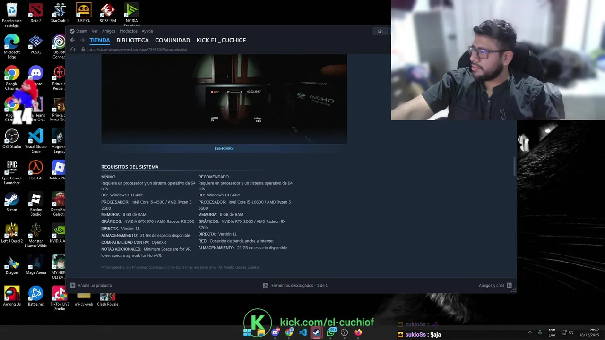Image resolution: width=605 pixels, height=340 pixels.
Task: Reload the Steam store page
Action: (73, 49)
